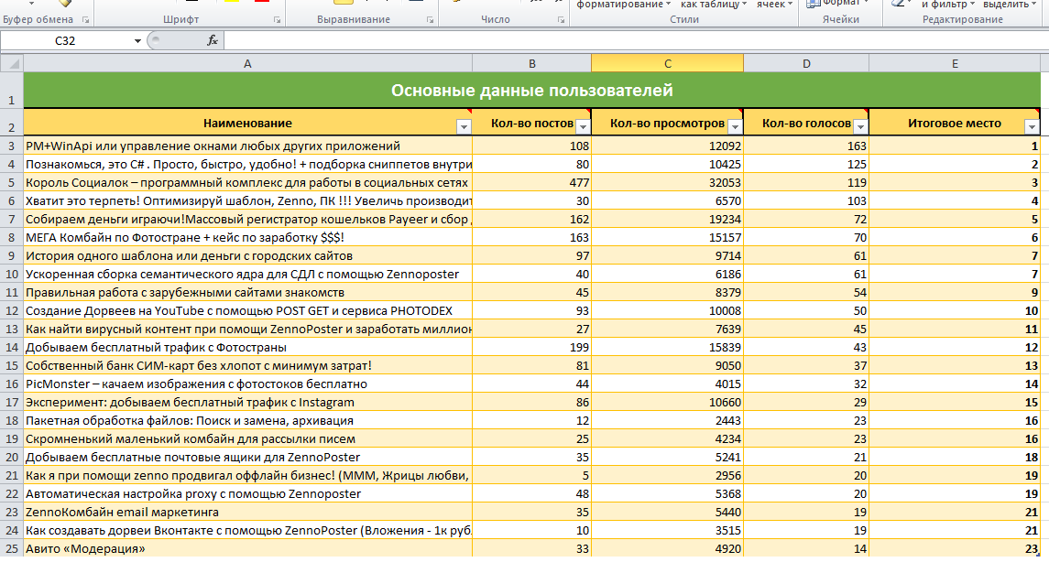The width and height of the screenshot is (1049, 562).
Task: Click the Кол-во голосов header cell
Action: pos(806,123)
